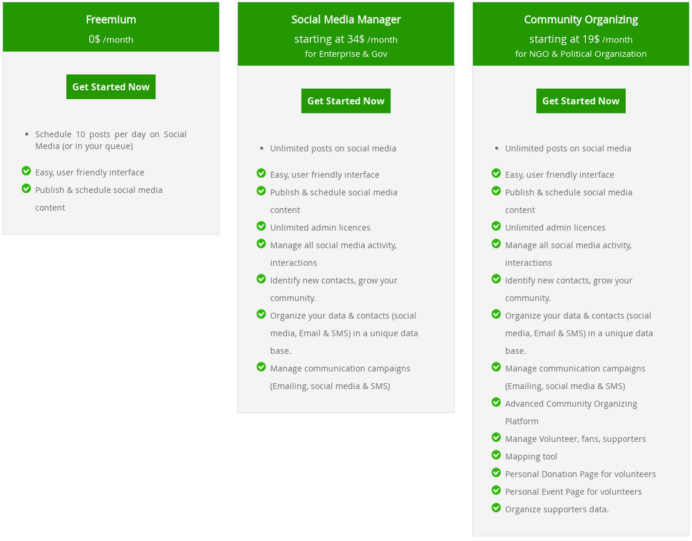Click Social Media Manager's Manage communication campaigns checkmark
The width and height of the screenshot is (692, 541).
261,367
